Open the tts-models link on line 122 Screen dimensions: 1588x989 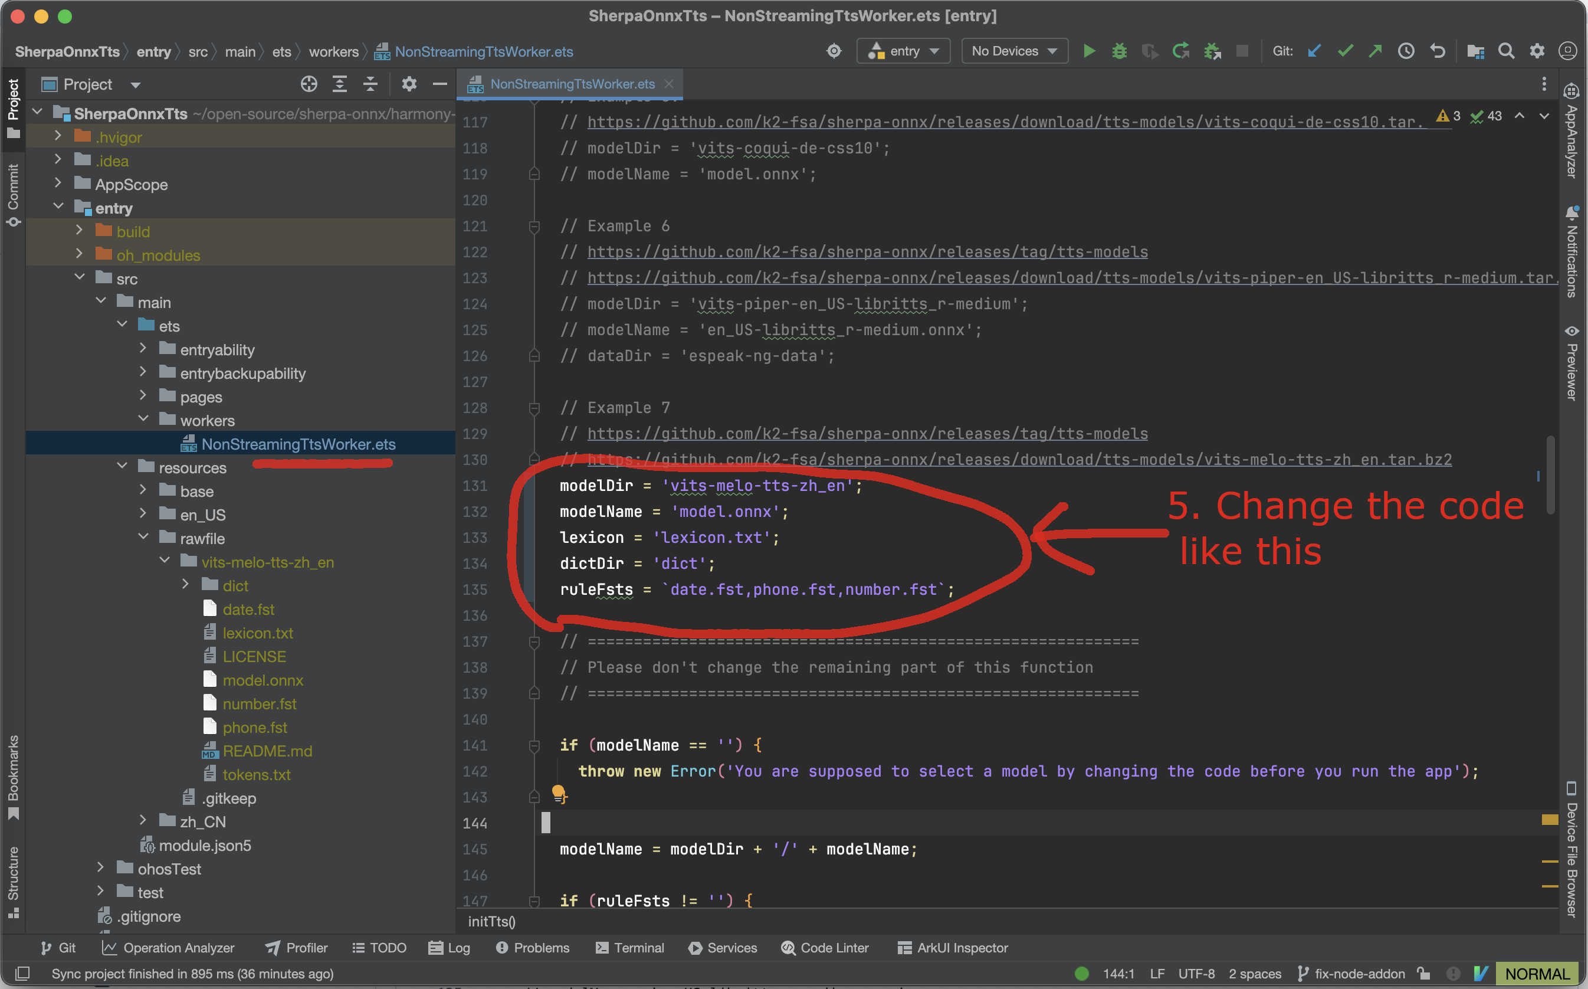(868, 252)
